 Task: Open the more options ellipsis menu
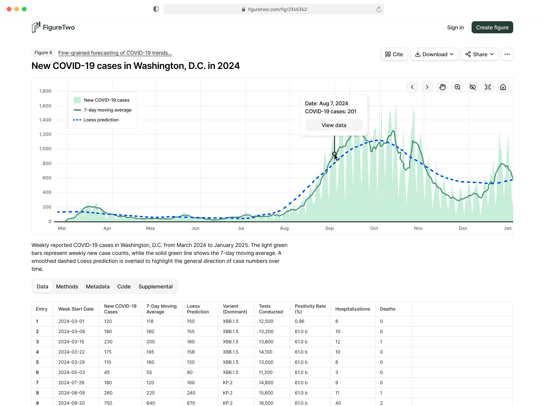[507, 54]
